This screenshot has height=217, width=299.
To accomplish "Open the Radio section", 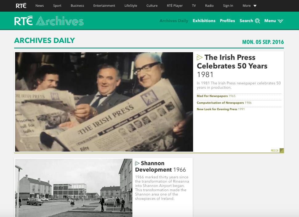I will [x=209, y=6].
